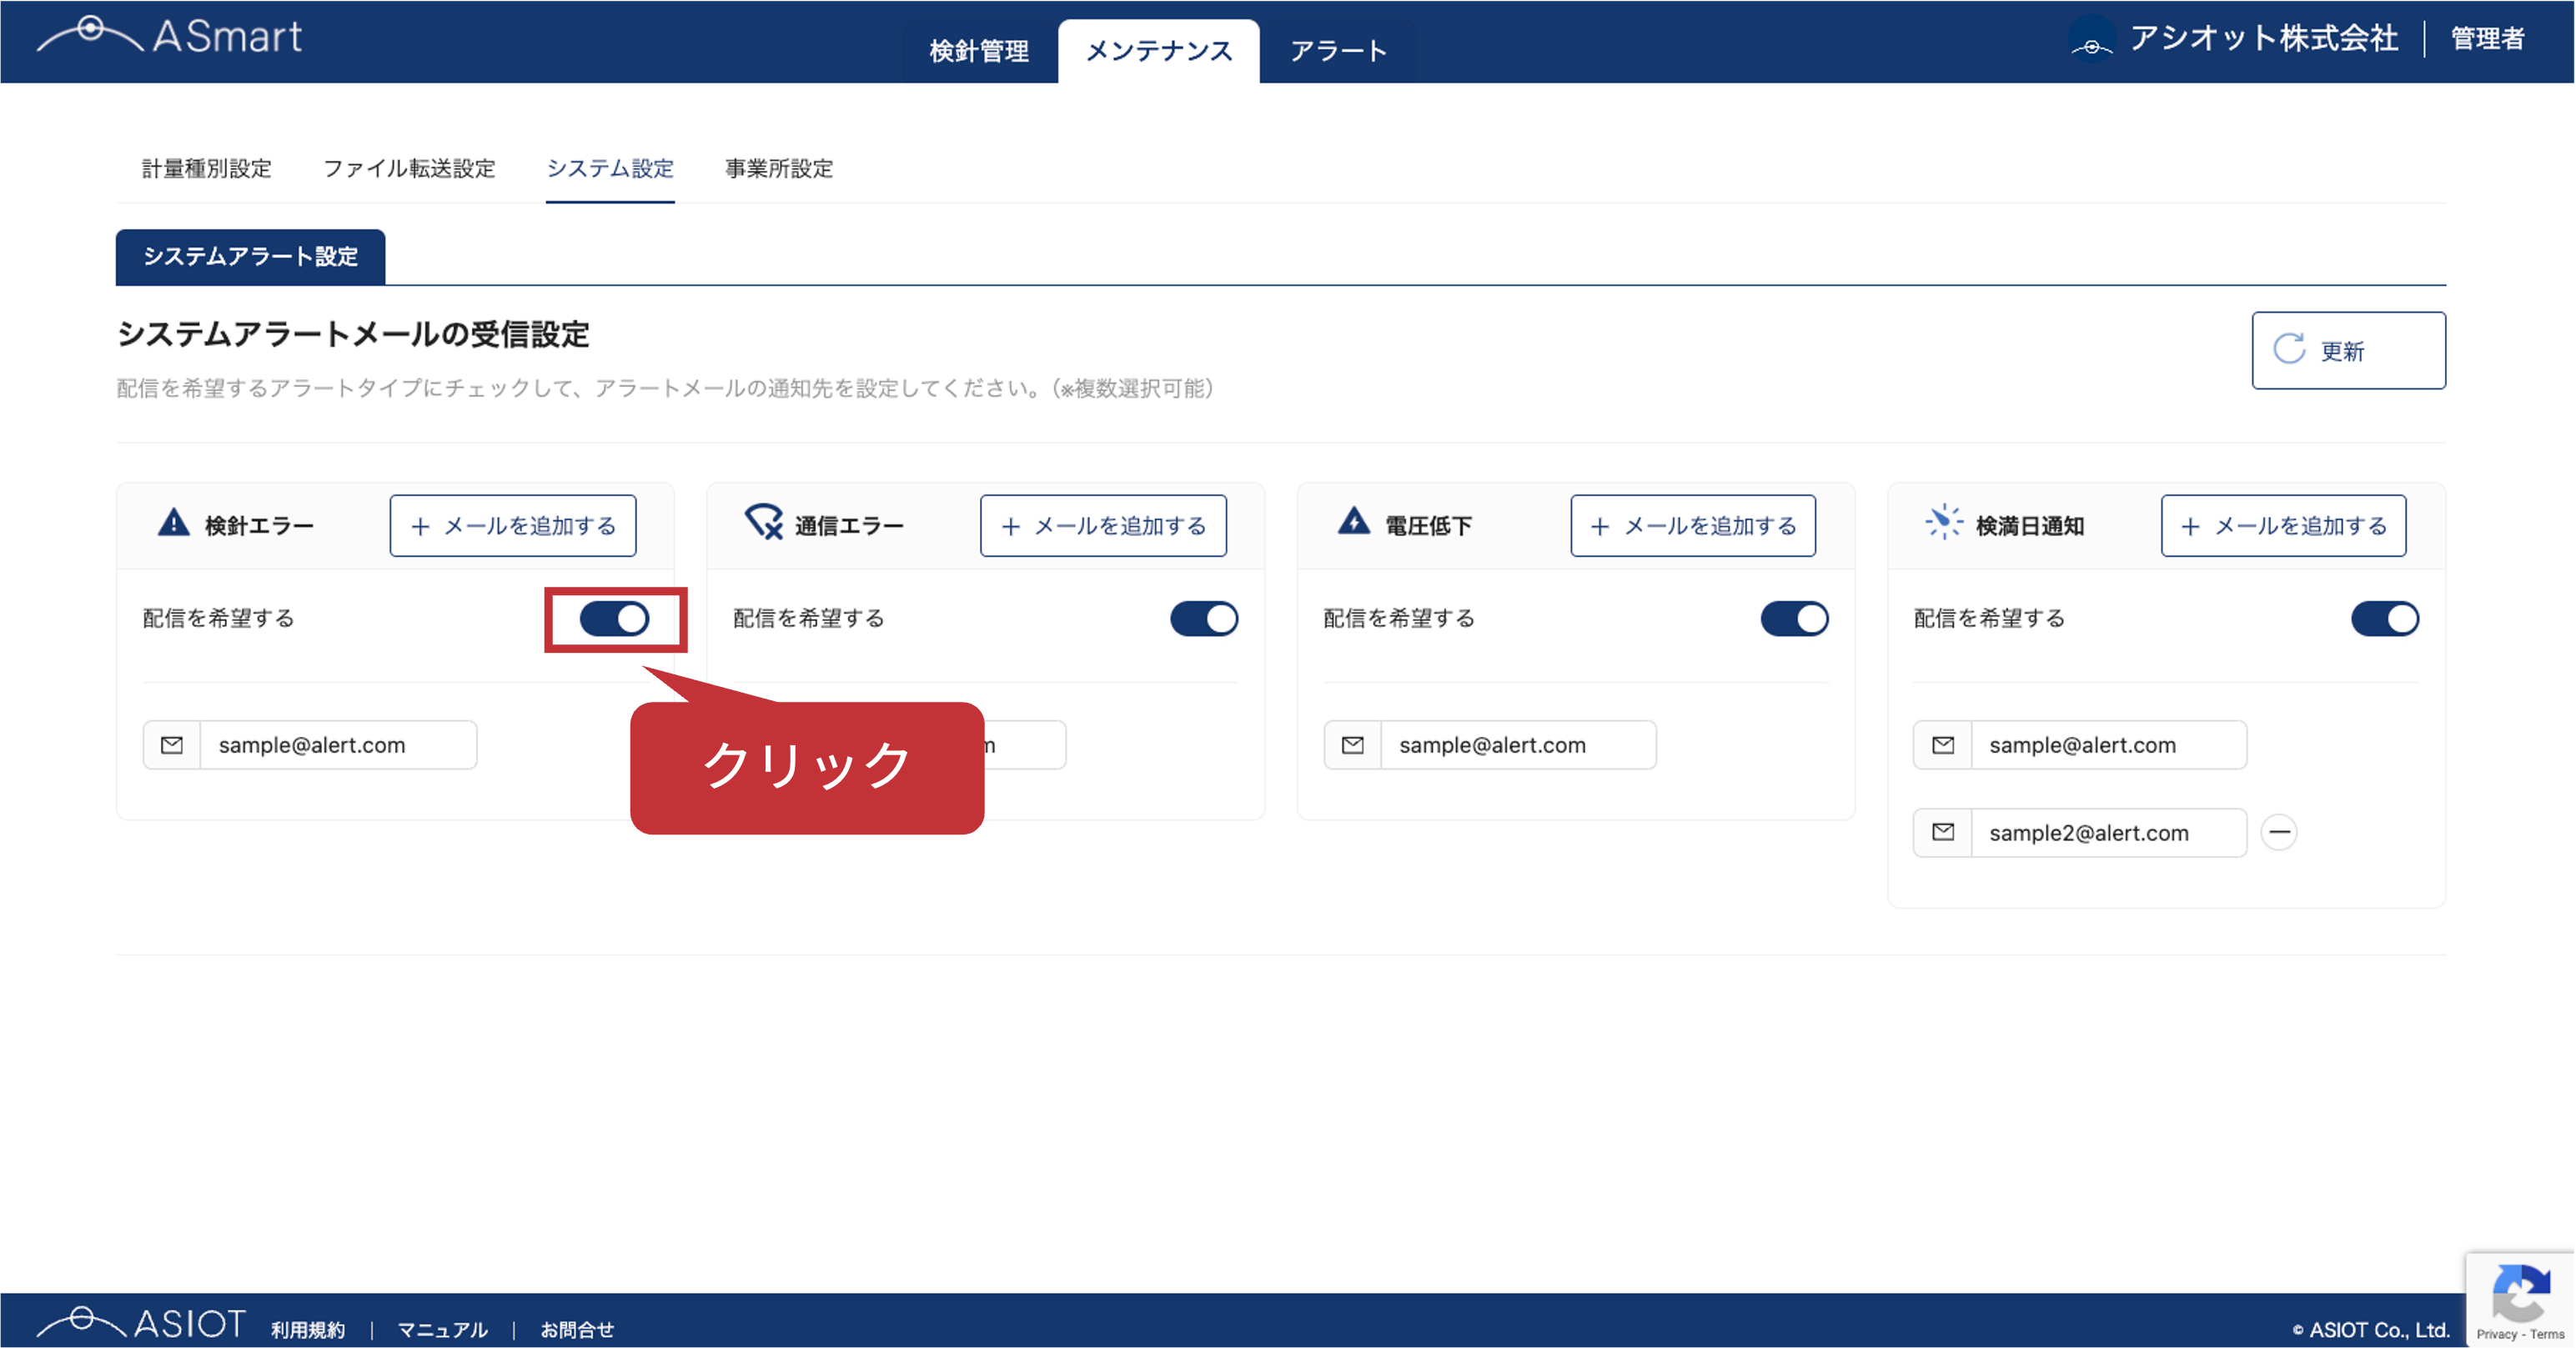This screenshot has width=2576, height=1348.
Task: Toggle 配信を希望する for 通信エラー
Action: [x=1204, y=619]
